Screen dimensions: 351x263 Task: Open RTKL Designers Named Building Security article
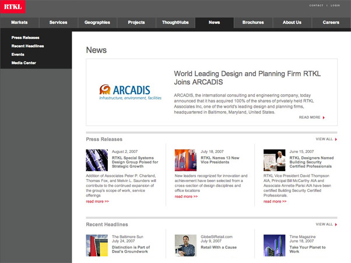coord(311,162)
